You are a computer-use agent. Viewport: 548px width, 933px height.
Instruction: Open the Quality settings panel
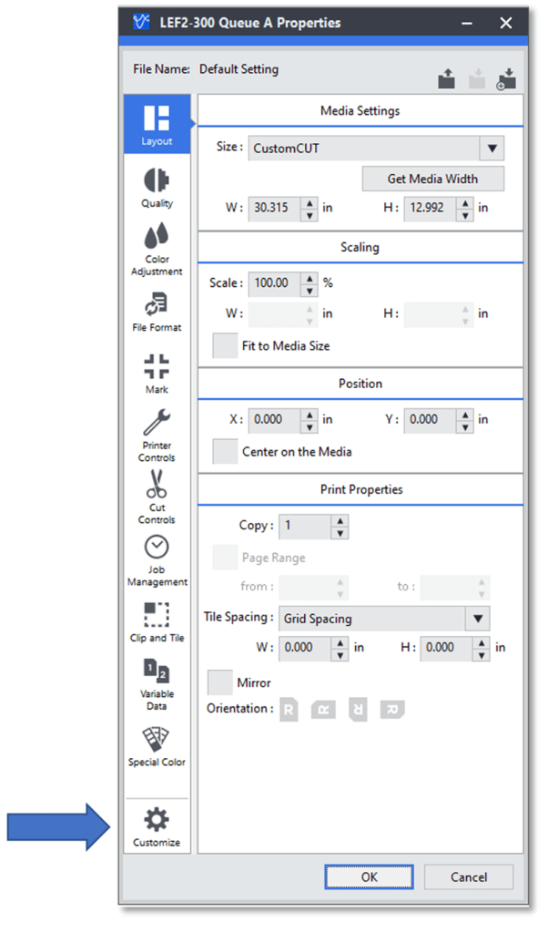click(x=157, y=186)
